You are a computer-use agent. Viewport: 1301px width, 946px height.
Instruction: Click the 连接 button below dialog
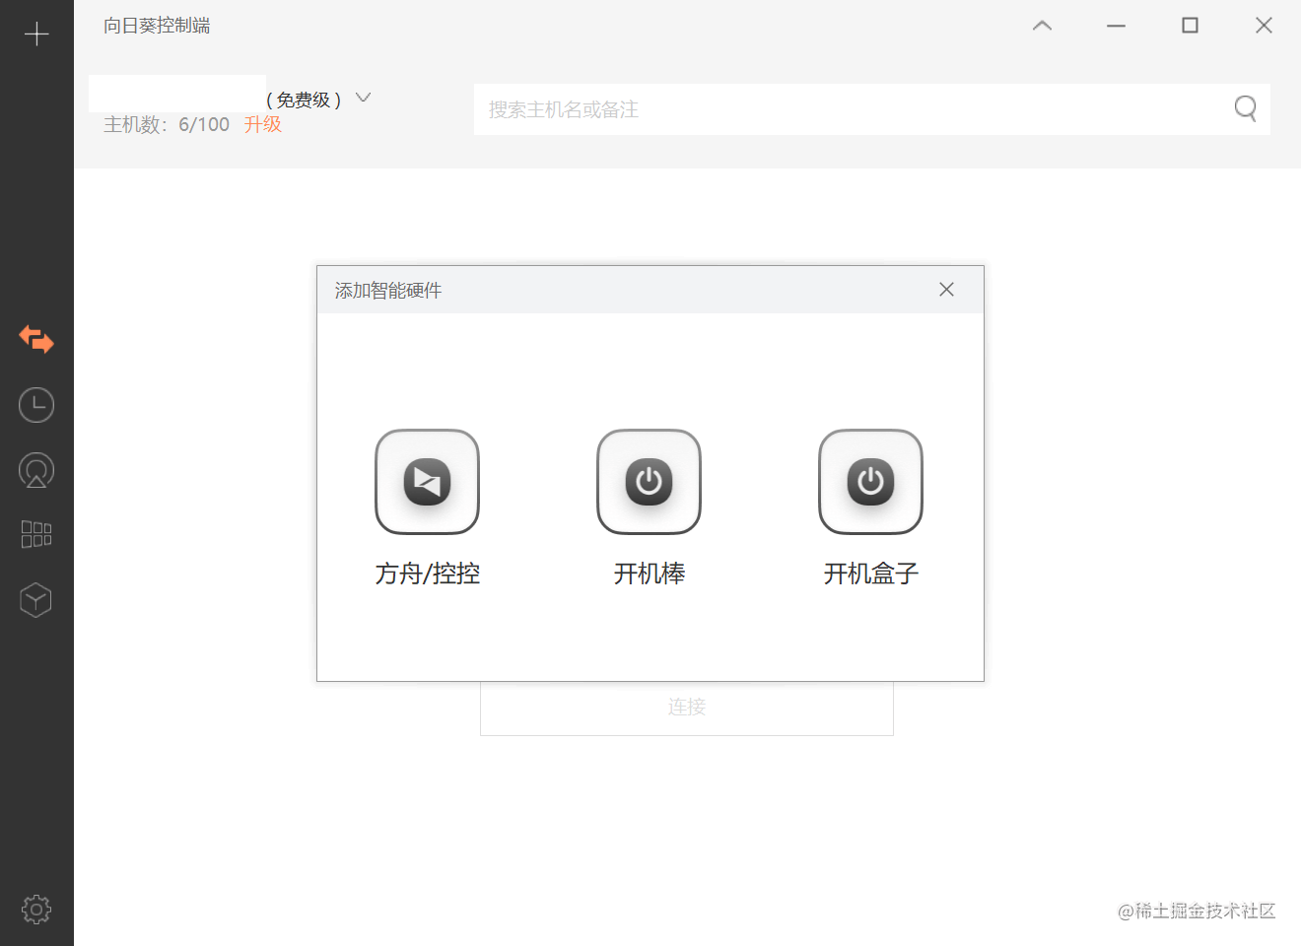(687, 707)
